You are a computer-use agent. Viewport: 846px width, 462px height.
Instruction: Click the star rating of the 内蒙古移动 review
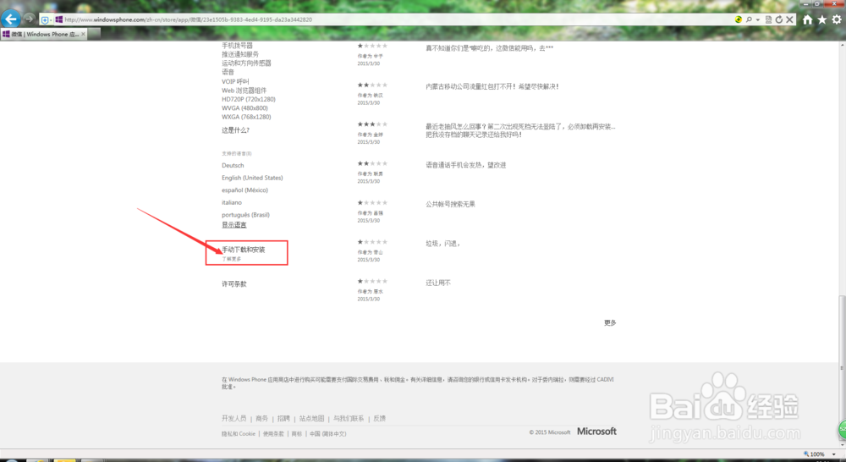coord(372,85)
